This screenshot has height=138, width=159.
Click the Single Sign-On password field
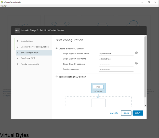coord(116,64)
